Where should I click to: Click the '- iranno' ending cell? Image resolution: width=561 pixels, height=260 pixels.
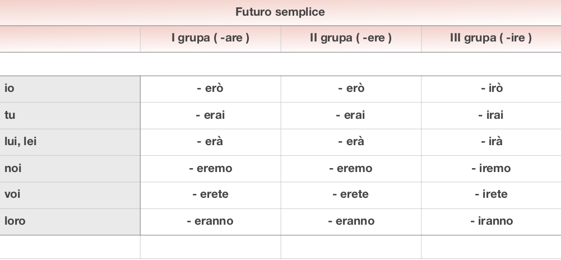tap(492, 221)
